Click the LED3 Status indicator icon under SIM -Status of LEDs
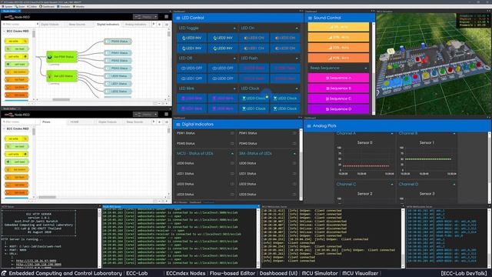Screen dimensions: 492x277 (294, 195)
